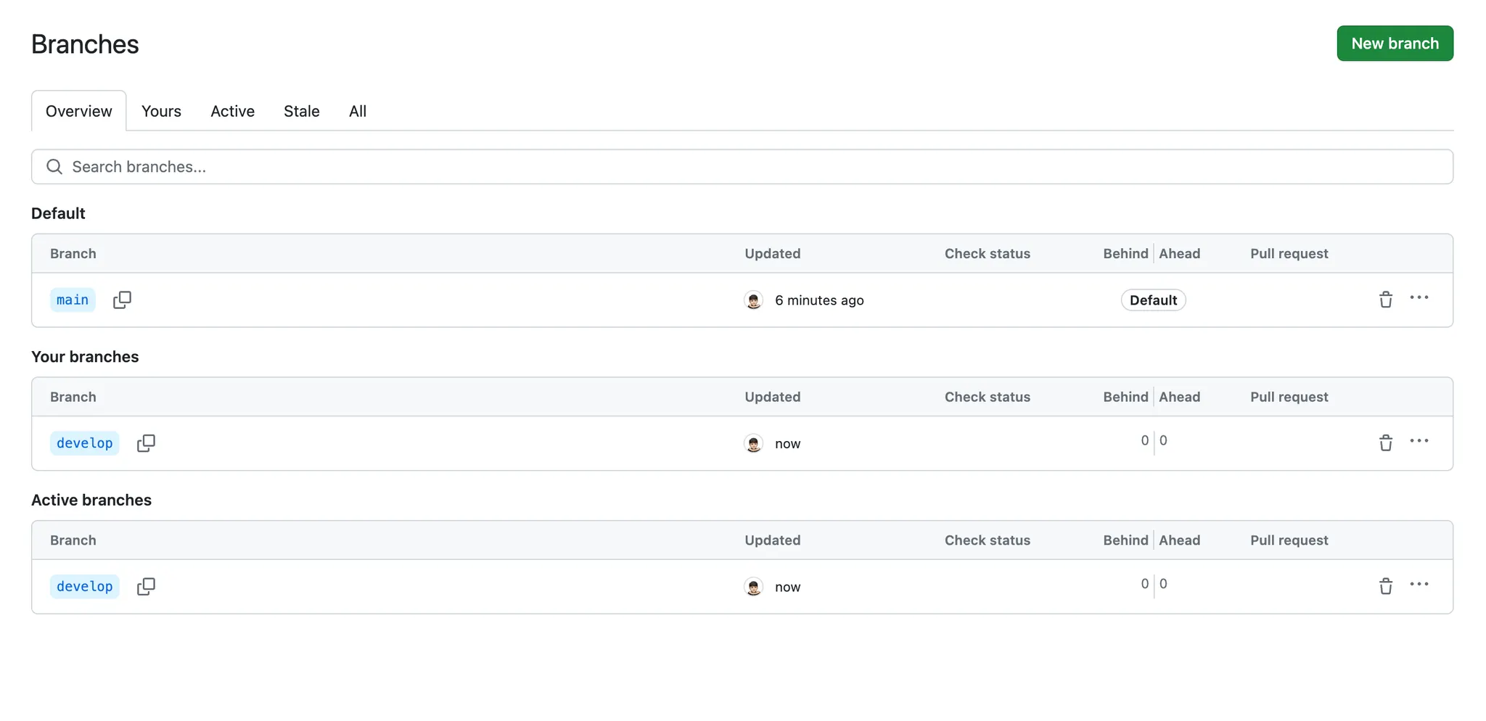Click the author avatar on main row
The width and height of the screenshot is (1486, 721).
pyautogui.click(x=754, y=300)
